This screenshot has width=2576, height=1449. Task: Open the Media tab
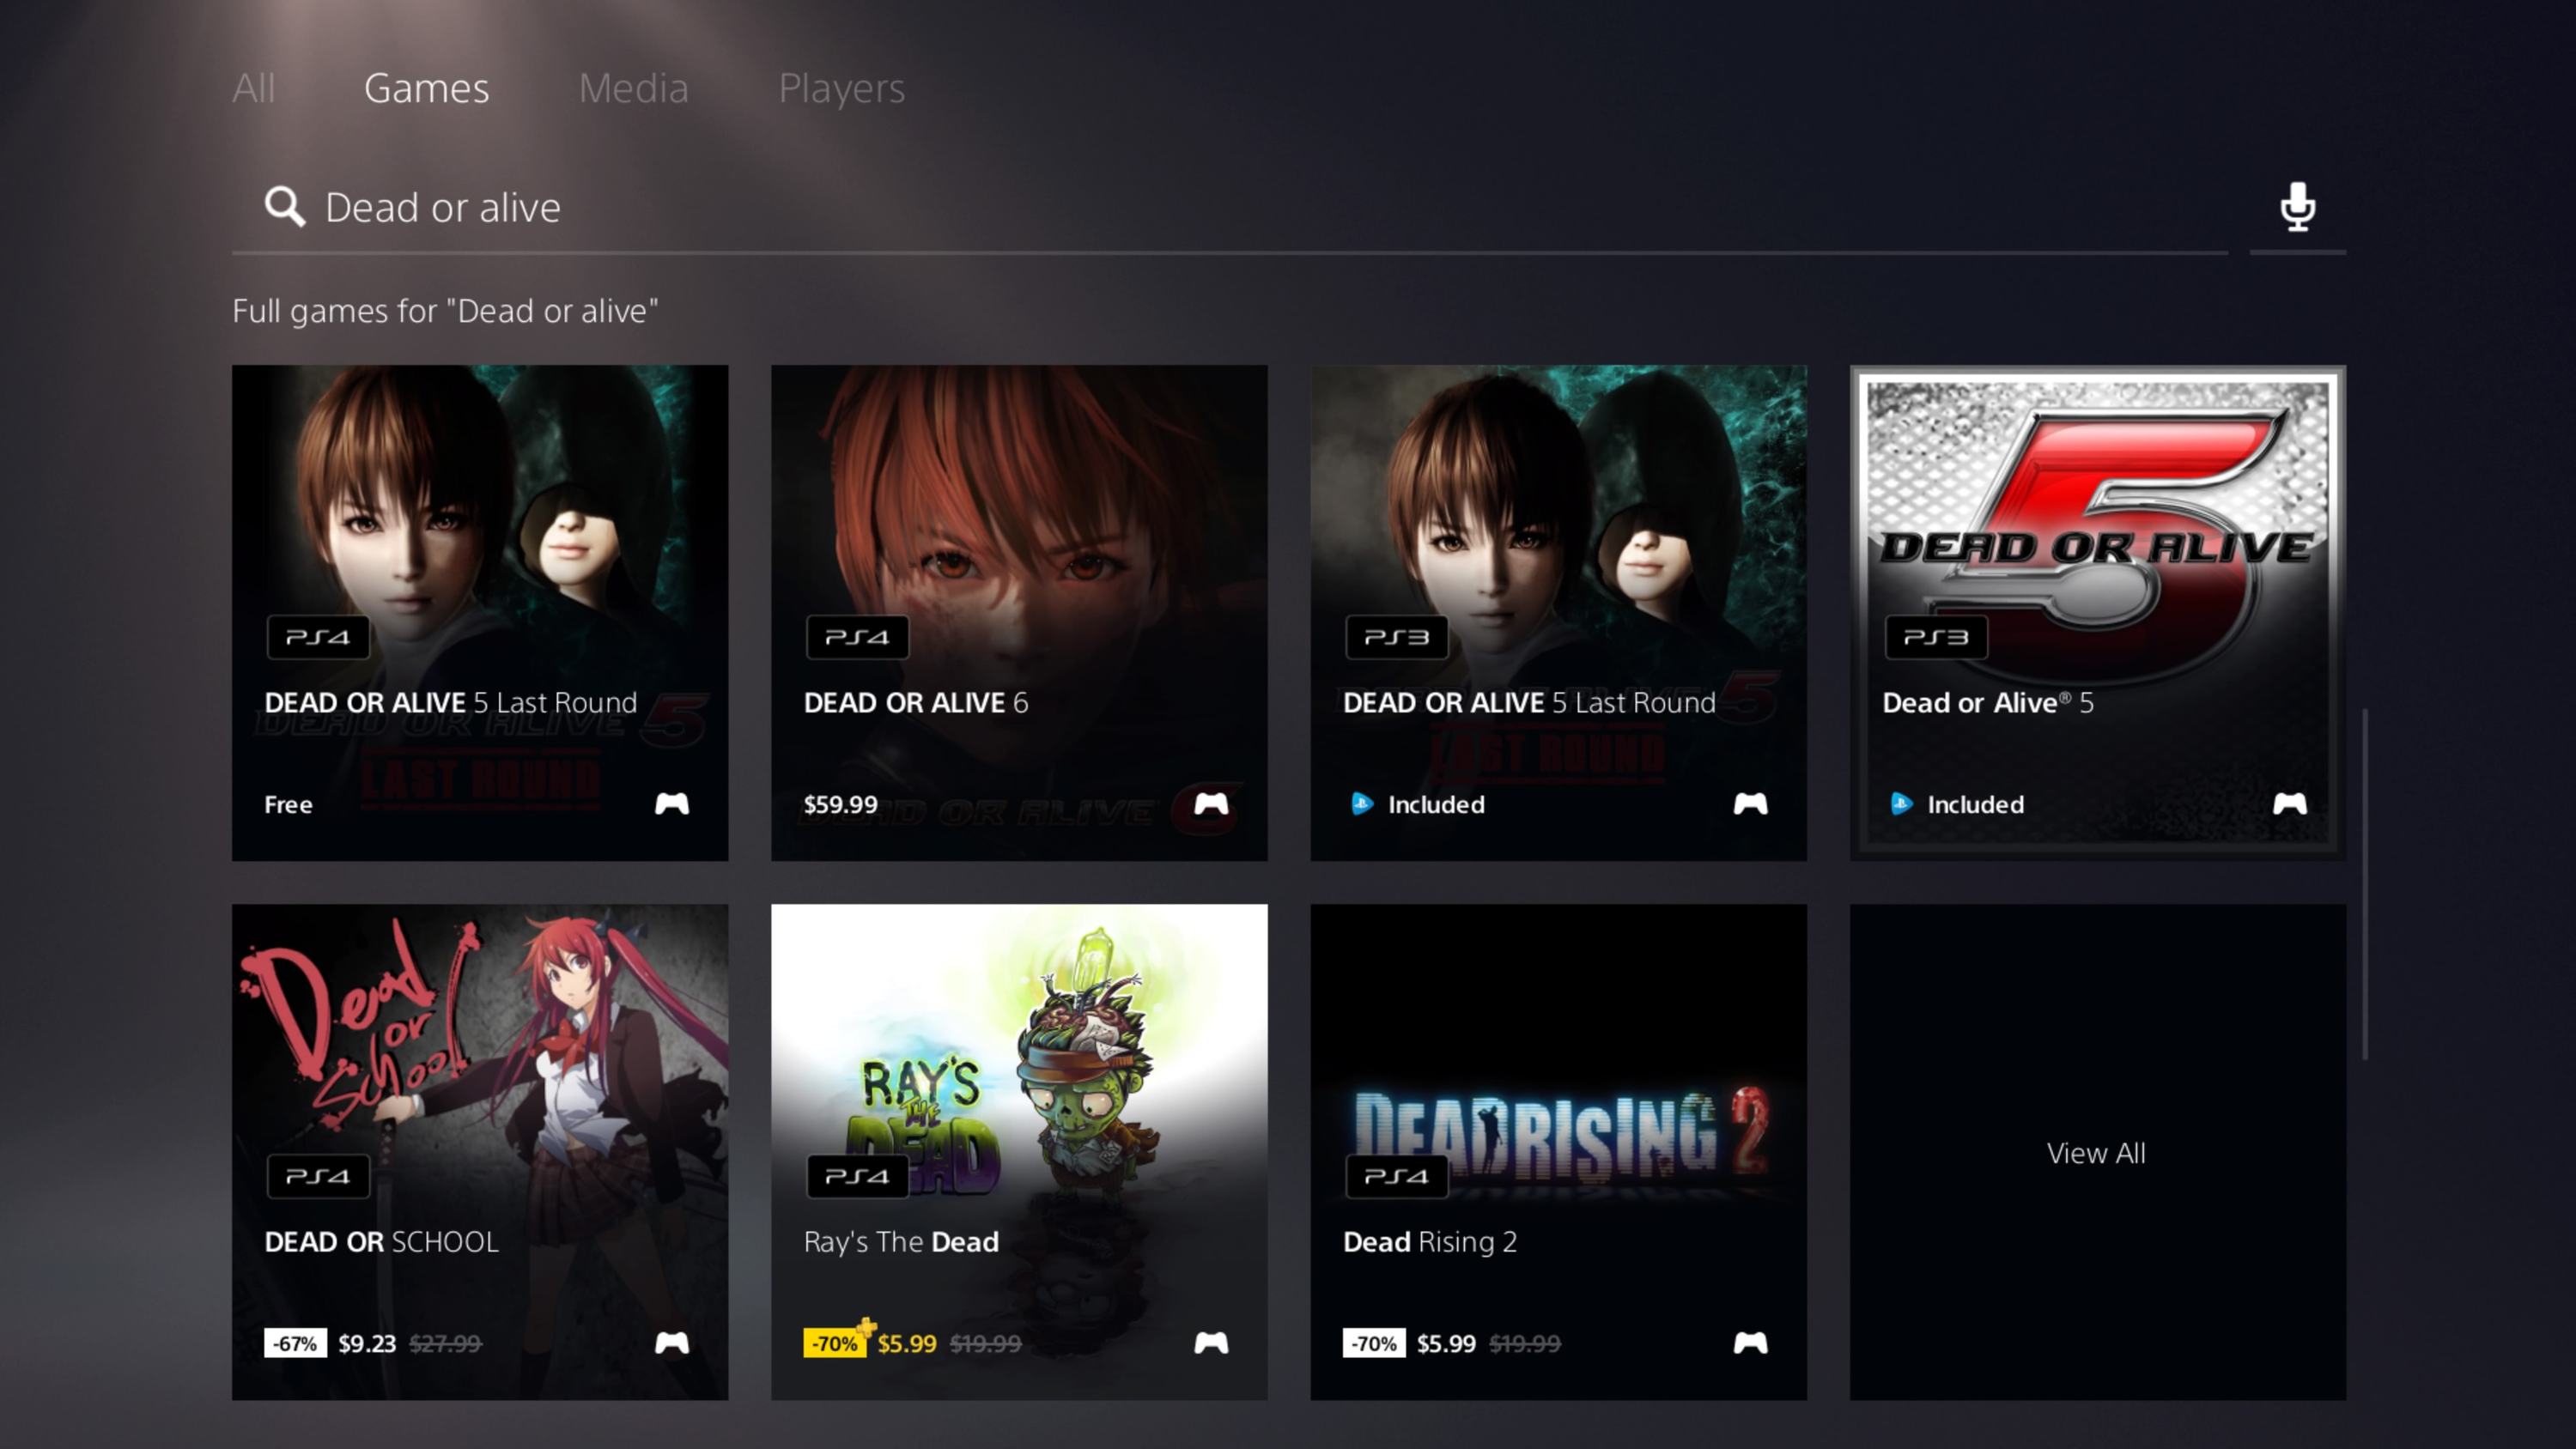tap(633, 88)
